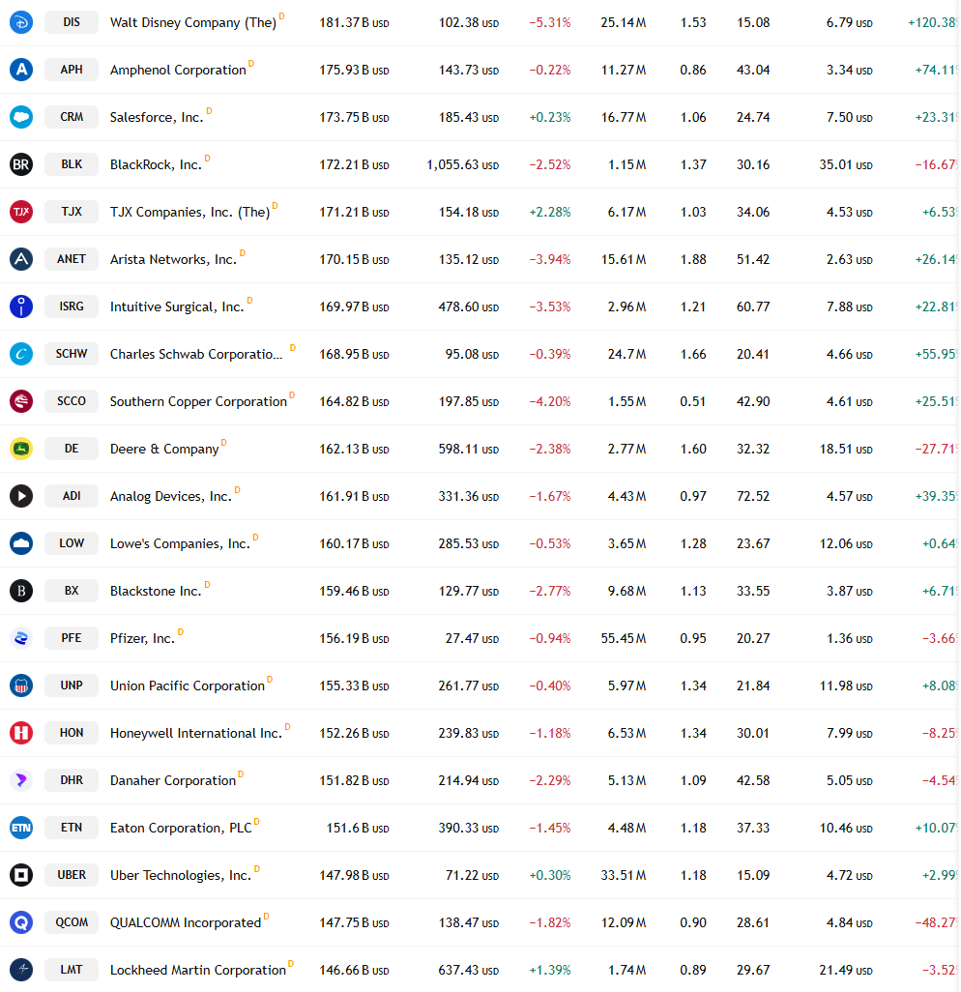Open Salesforce, Inc. company link
The width and height of the screenshot is (961, 992).
coord(157,118)
